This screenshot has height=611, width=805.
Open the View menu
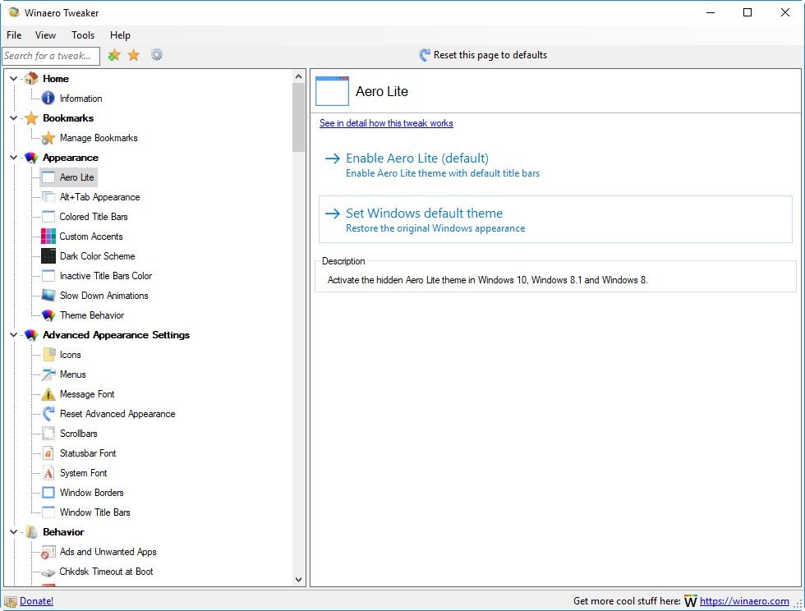(x=45, y=35)
